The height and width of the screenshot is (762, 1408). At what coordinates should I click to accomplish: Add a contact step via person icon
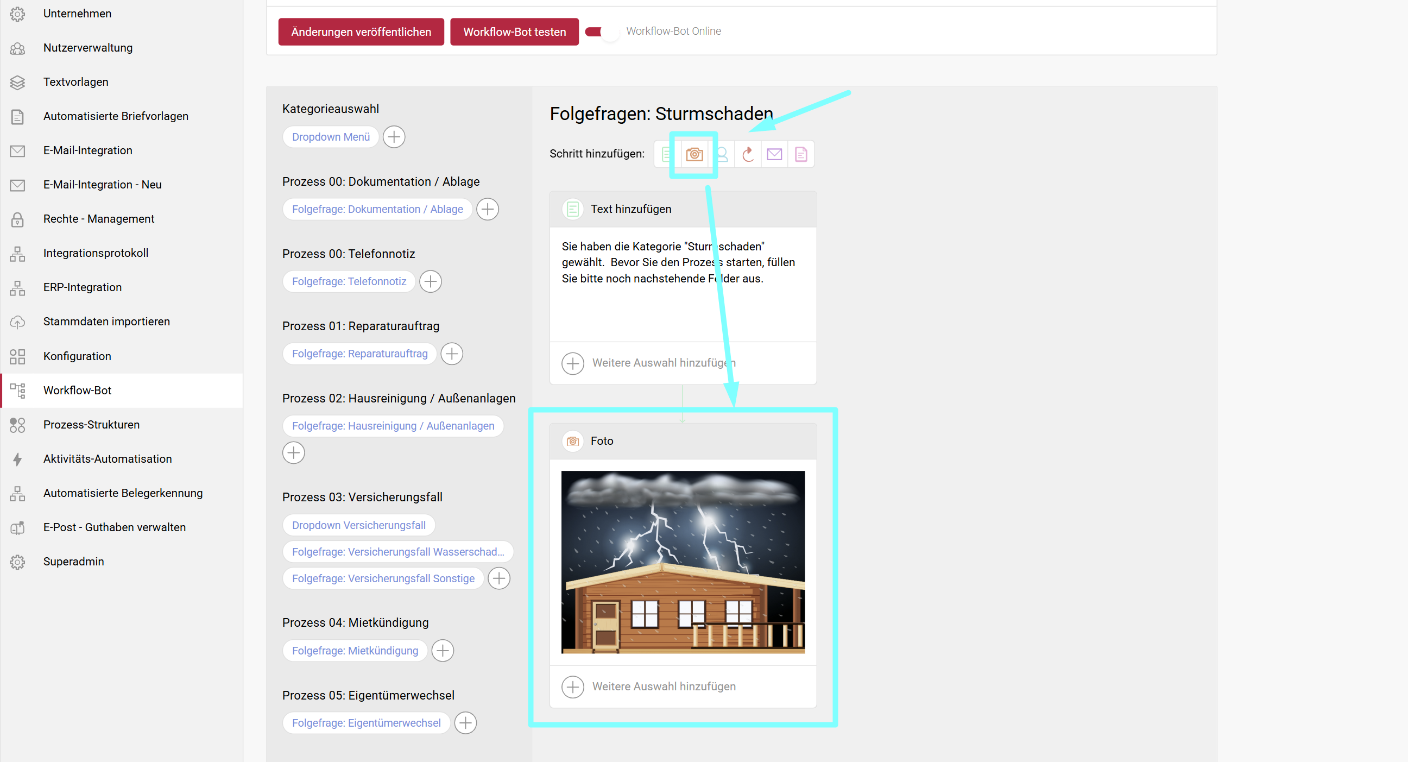pos(723,154)
